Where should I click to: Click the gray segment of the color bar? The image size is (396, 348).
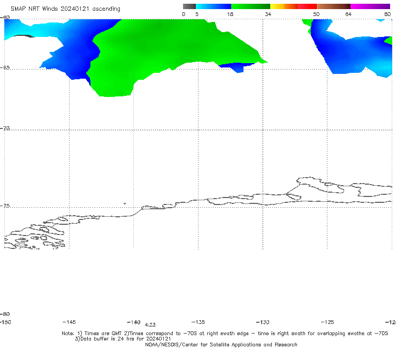[189, 6]
